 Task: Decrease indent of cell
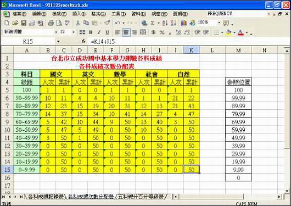tap(197, 32)
